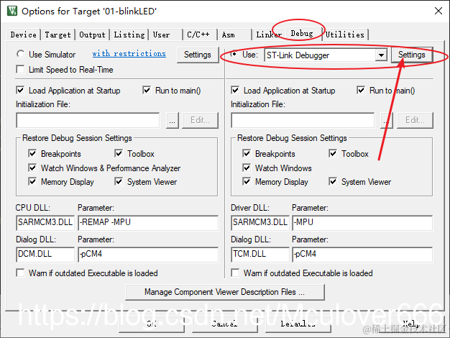Open ST-Link Debugger Settings button
This screenshot has width=450, height=338.
412,55
